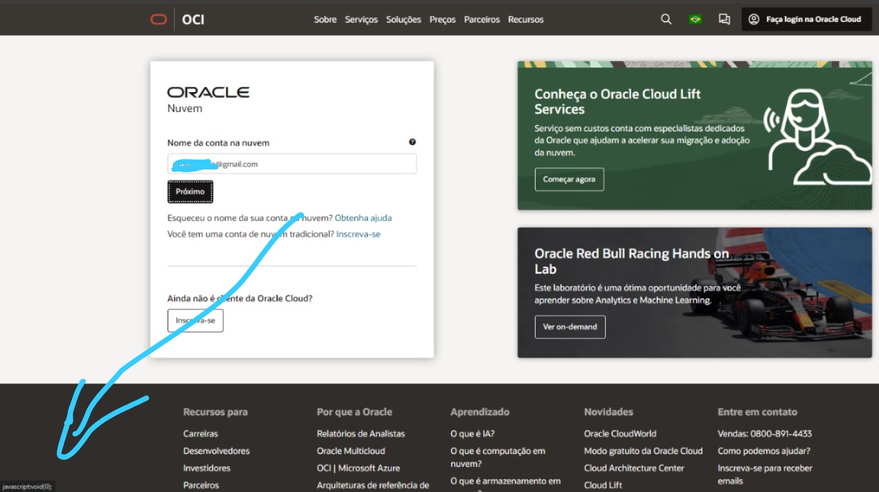This screenshot has height=492, width=879.
Task: Open O que é computação em nuvem? link
Action: click(x=497, y=457)
